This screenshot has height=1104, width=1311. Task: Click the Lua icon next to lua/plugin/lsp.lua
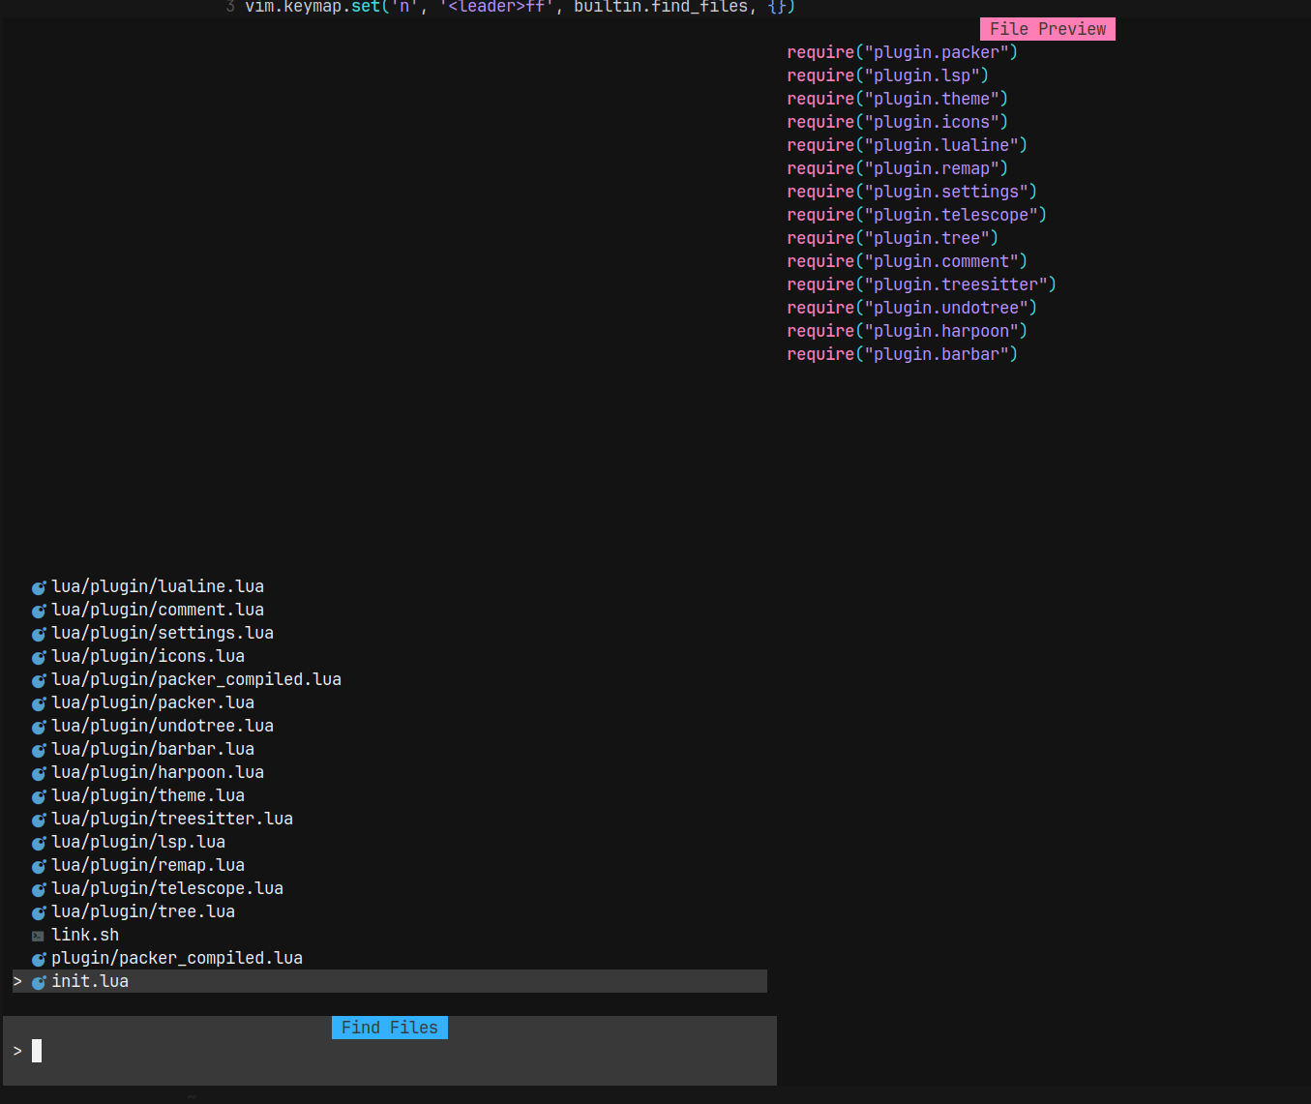[x=39, y=842]
